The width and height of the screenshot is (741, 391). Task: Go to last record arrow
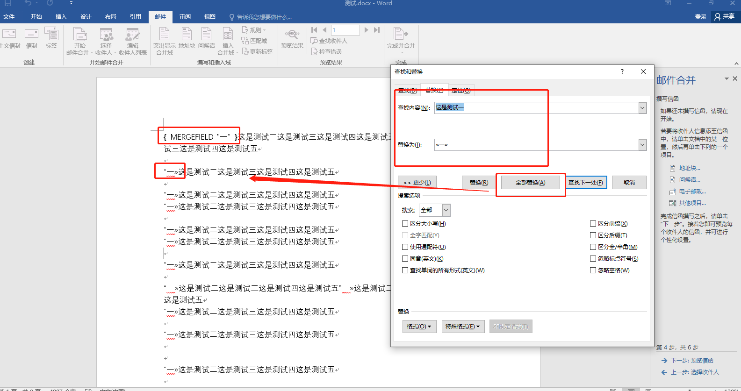(x=376, y=30)
